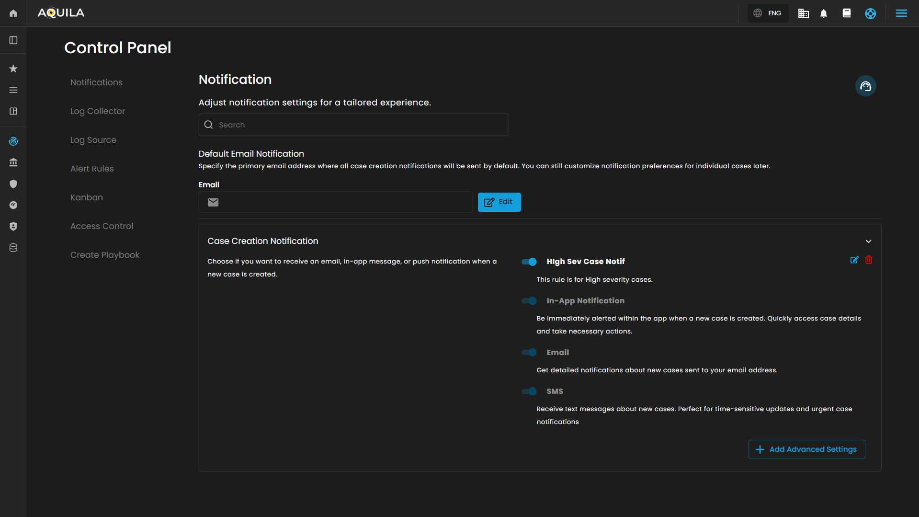The image size is (919, 517).
Task: Open the database icon in left sidebar
Action: [13, 248]
